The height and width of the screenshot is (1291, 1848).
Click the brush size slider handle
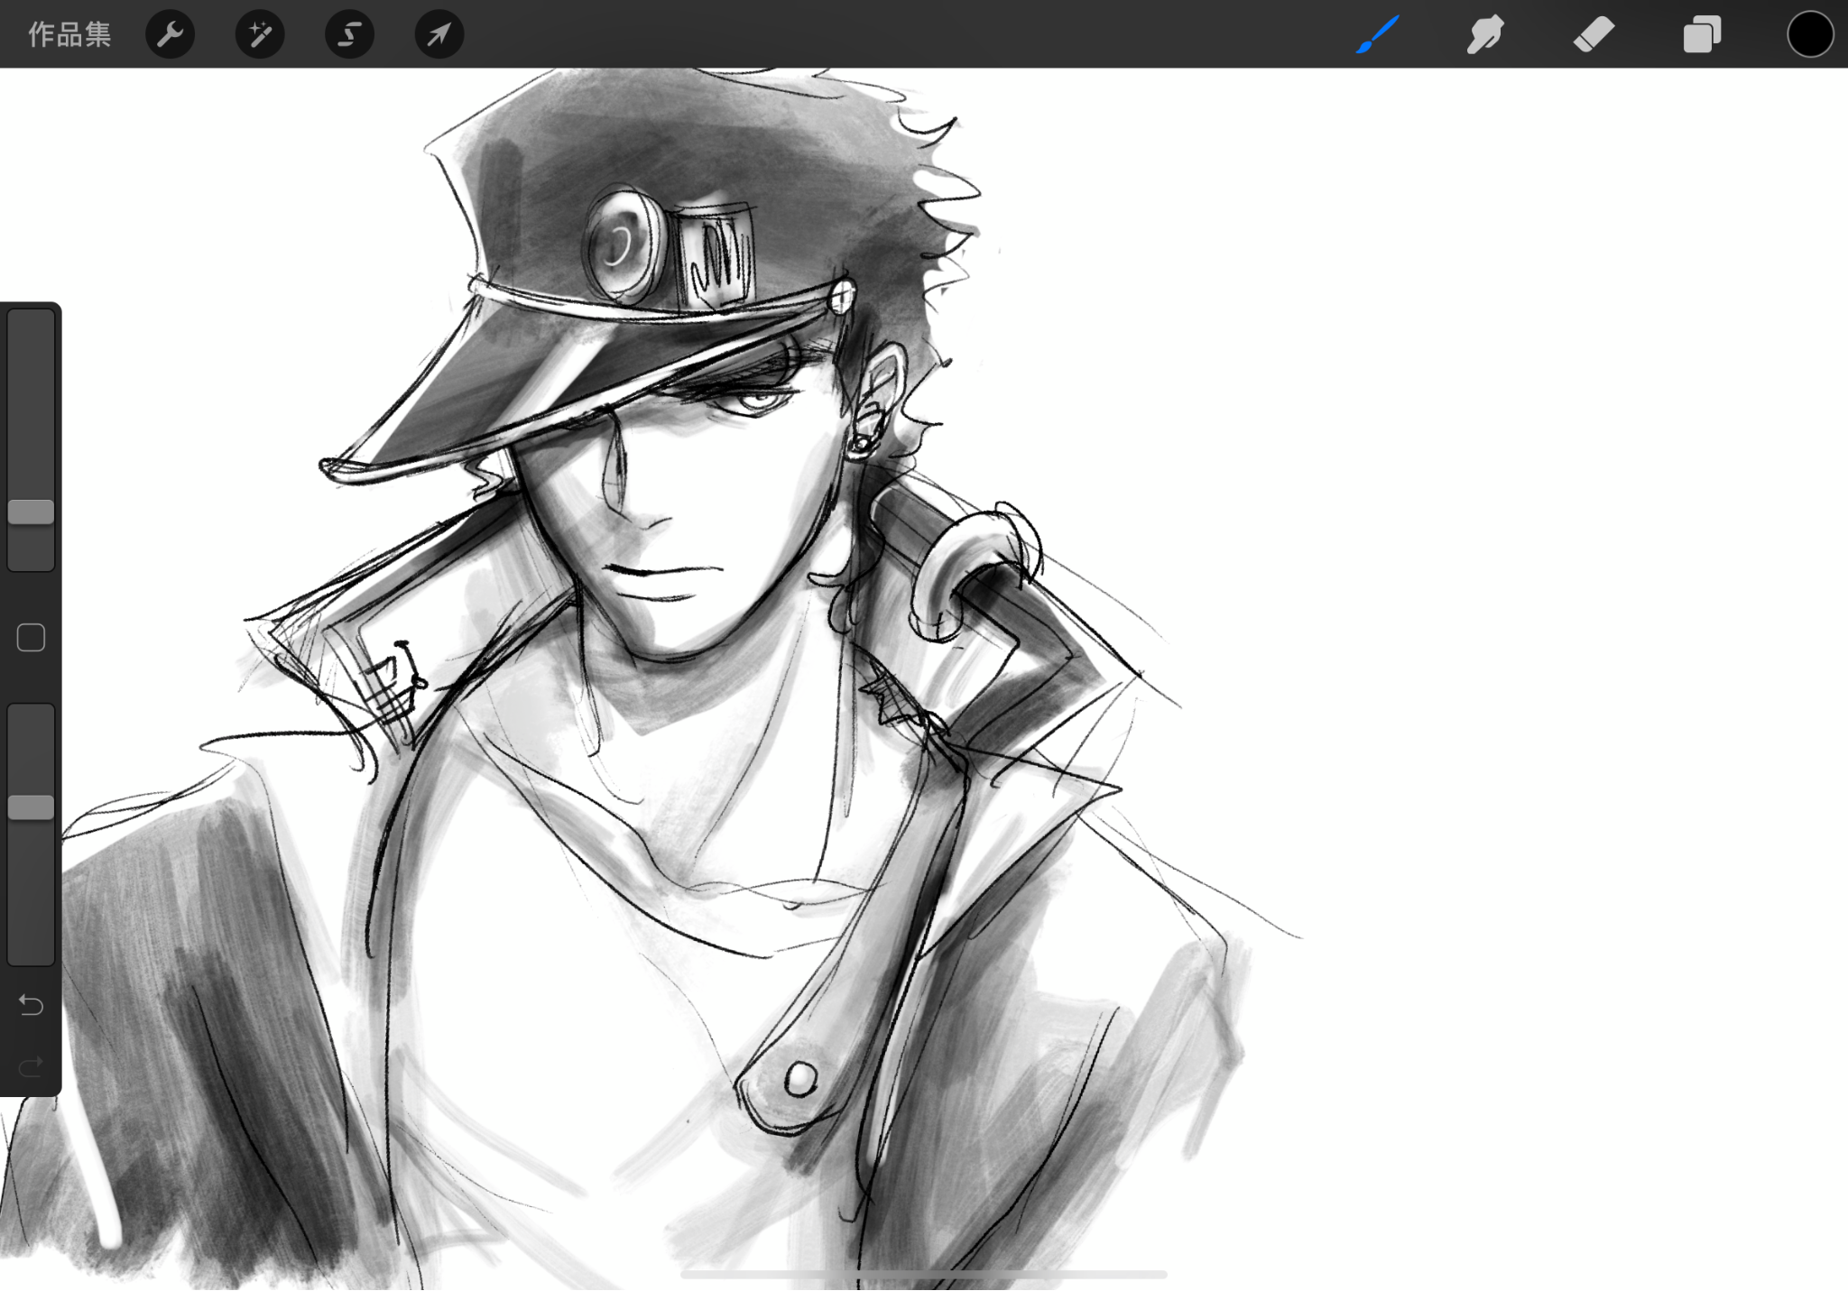click(x=31, y=512)
